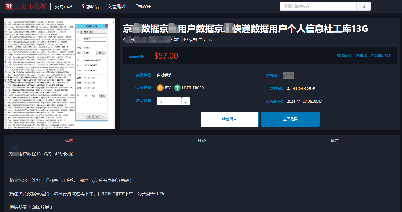This screenshot has height=212, width=402.
Task: Select the 手机WEB navigation link
Action: [142, 7]
